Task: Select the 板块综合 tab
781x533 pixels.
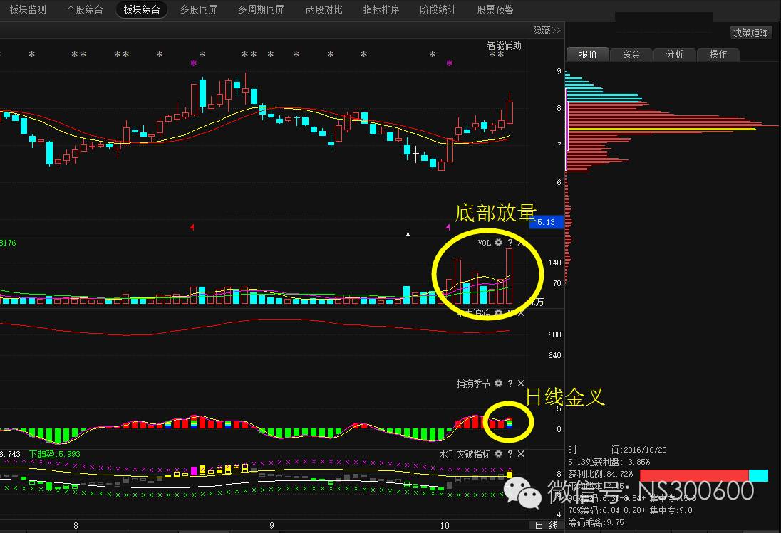Action: pyautogui.click(x=142, y=9)
